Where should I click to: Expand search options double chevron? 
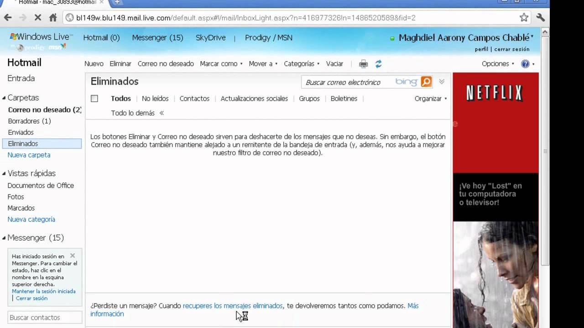click(x=442, y=82)
